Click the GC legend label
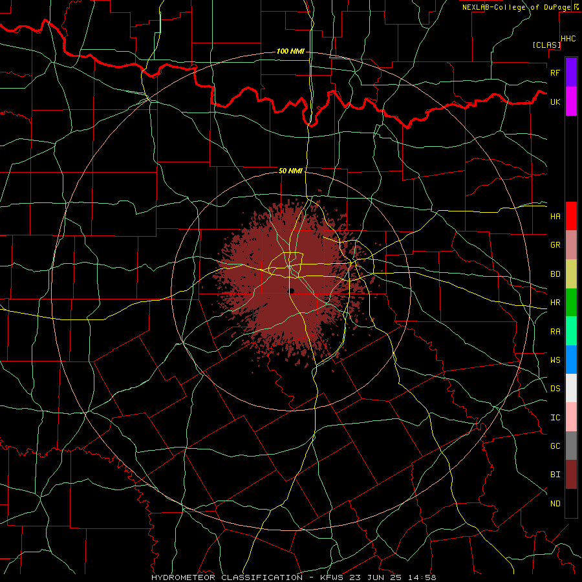582x582 pixels. point(555,446)
